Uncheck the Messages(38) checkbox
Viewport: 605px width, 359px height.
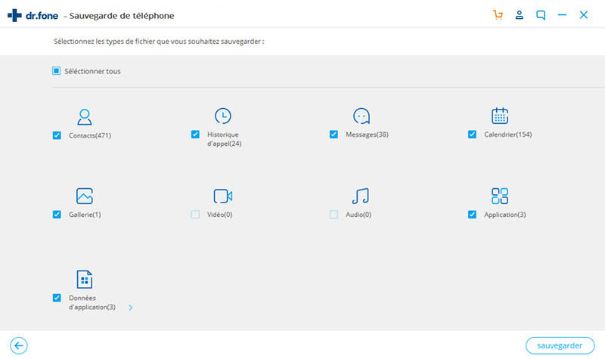coord(334,135)
